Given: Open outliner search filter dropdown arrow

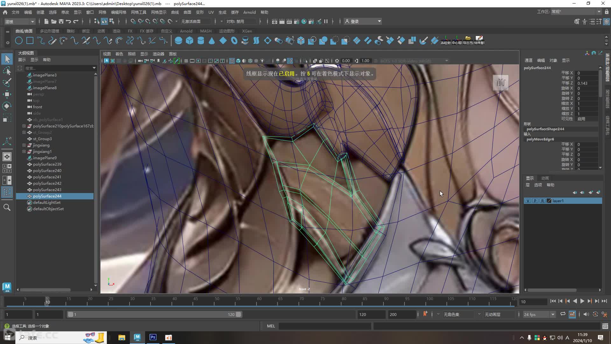Looking at the screenshot, I should coord(94,68).
